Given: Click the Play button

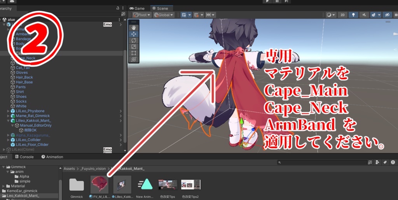Looking at the screenshot, I should click(x=267, y=1).
